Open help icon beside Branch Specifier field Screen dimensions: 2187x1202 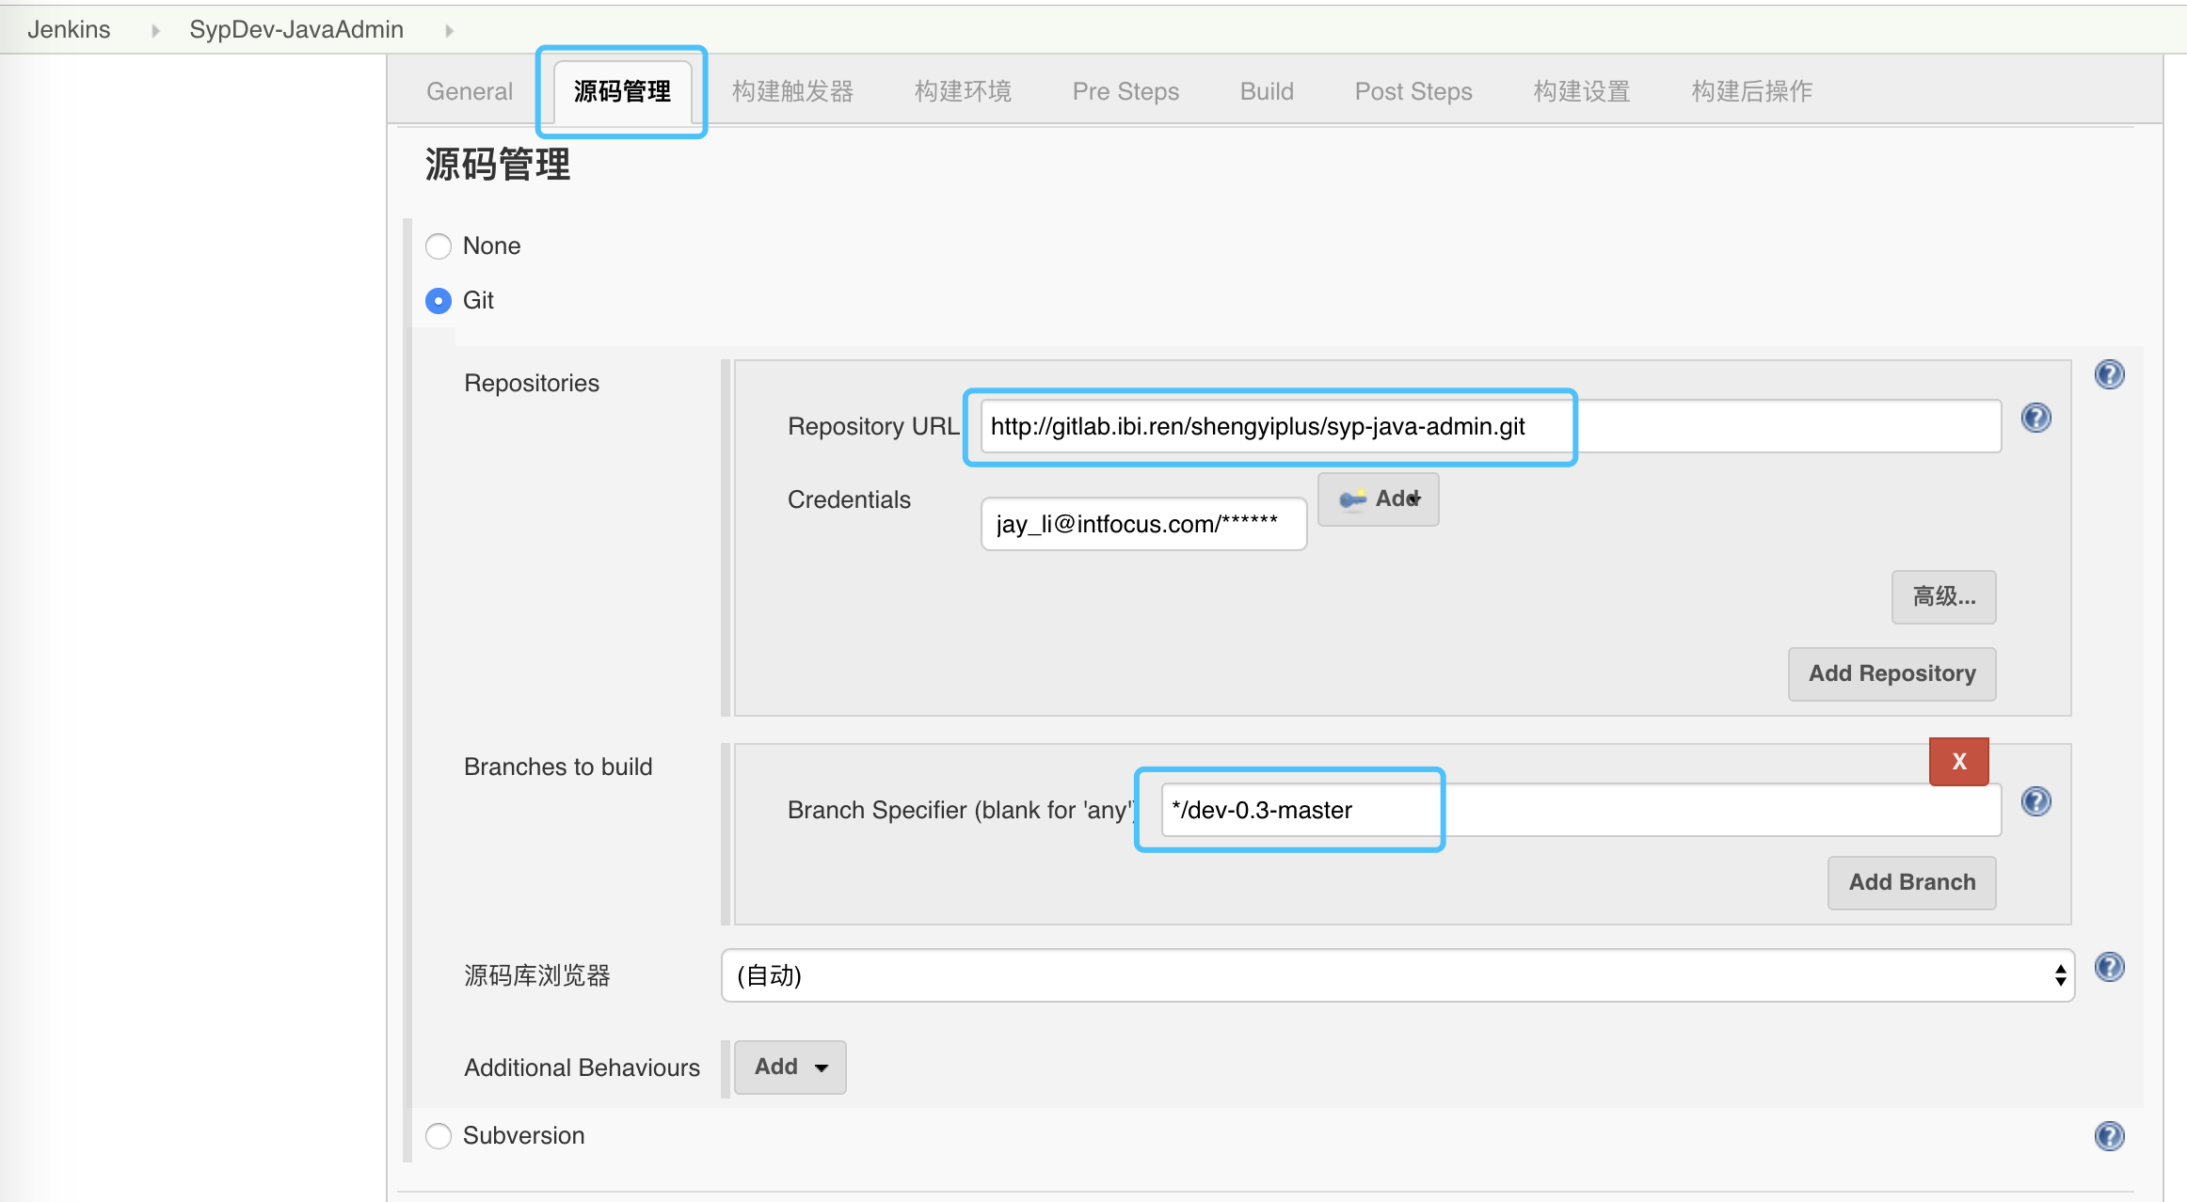(x=2035, y=801)
